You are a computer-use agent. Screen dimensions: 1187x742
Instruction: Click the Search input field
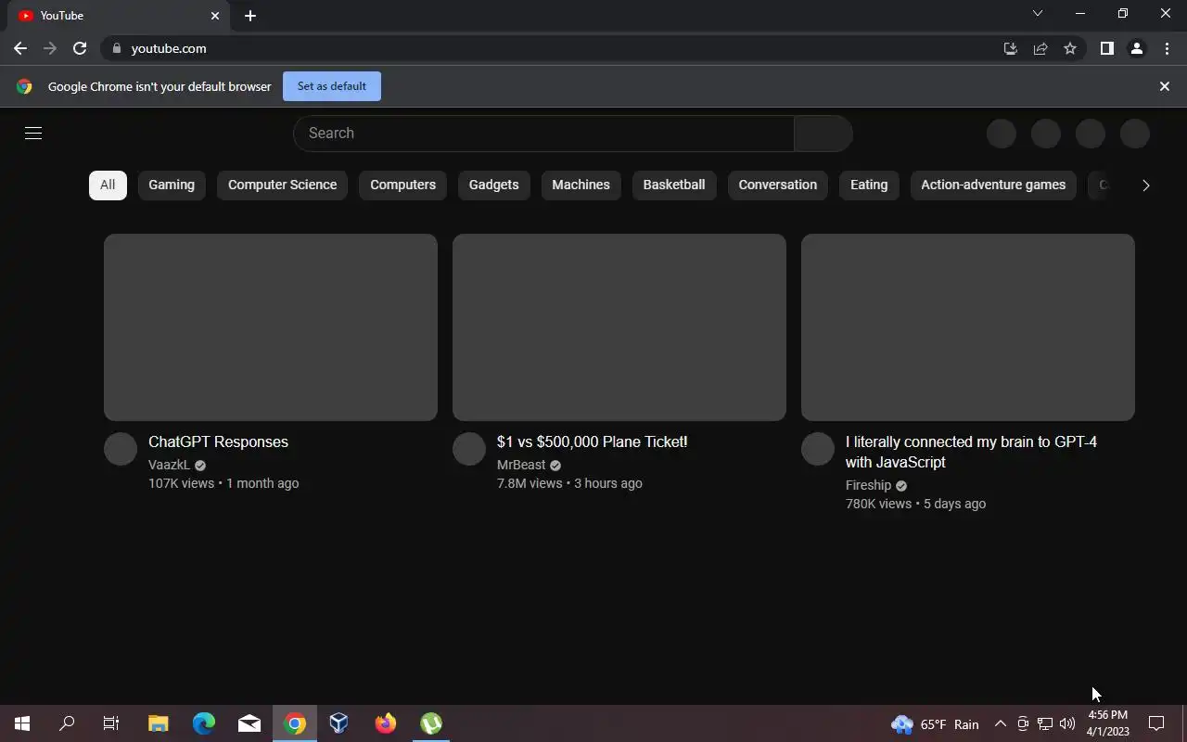[x=543, y=134]
